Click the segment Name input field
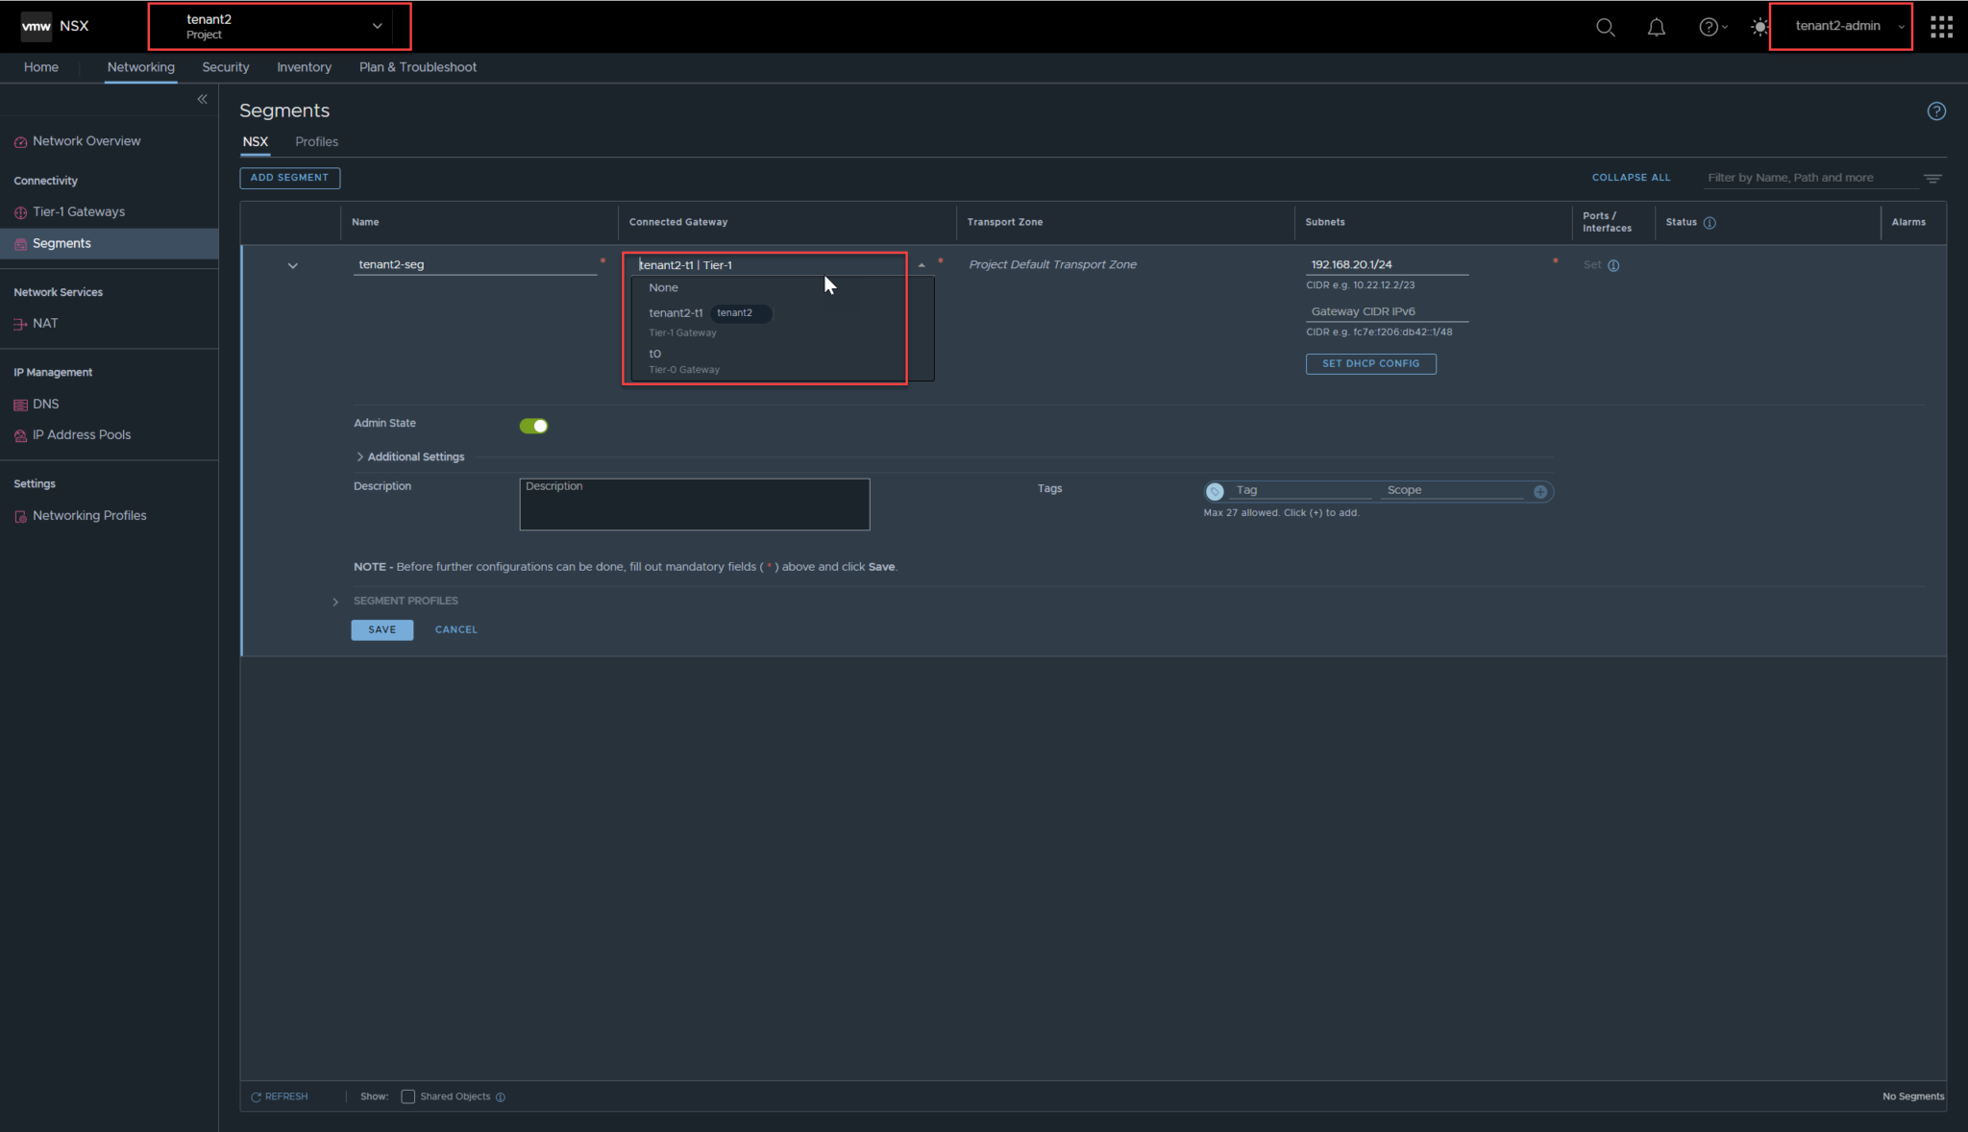1968x1132 pixels. [475, 264]
